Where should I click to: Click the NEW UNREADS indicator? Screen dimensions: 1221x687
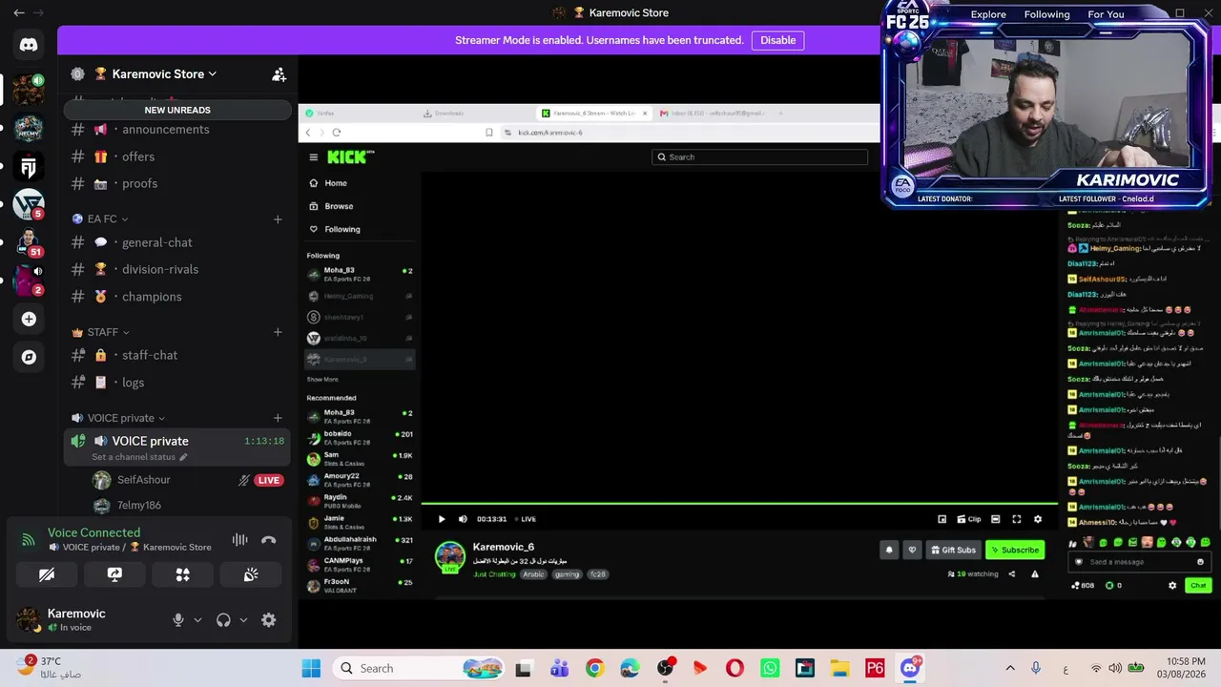(177, 110)
